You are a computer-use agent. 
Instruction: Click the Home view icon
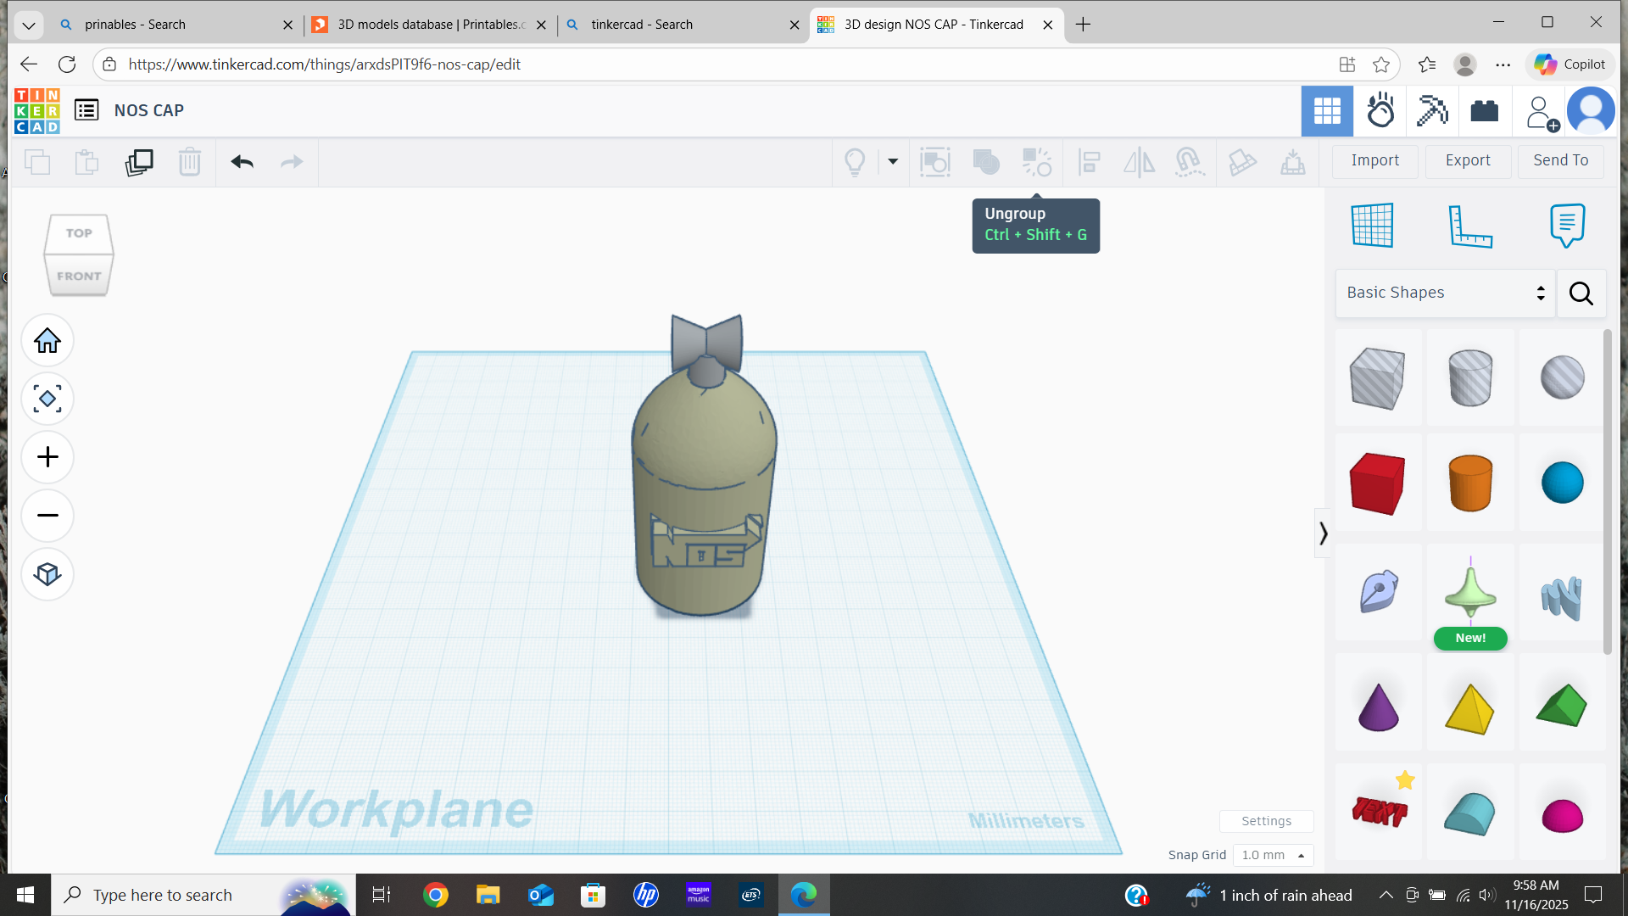(47, 341)
